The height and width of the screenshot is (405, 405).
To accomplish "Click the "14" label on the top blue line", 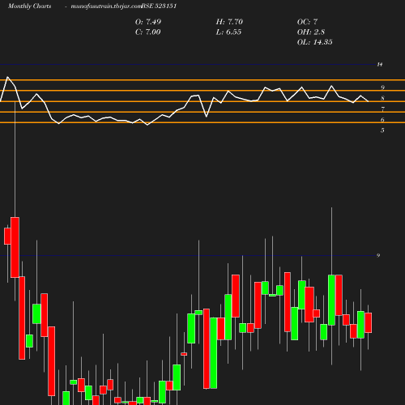I will 380,65.
